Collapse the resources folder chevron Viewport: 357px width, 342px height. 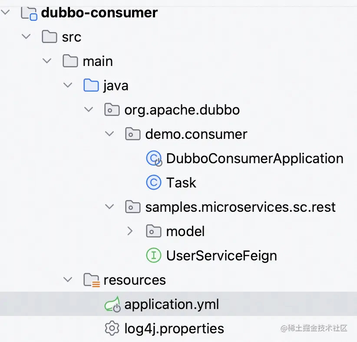coord(67,280)
